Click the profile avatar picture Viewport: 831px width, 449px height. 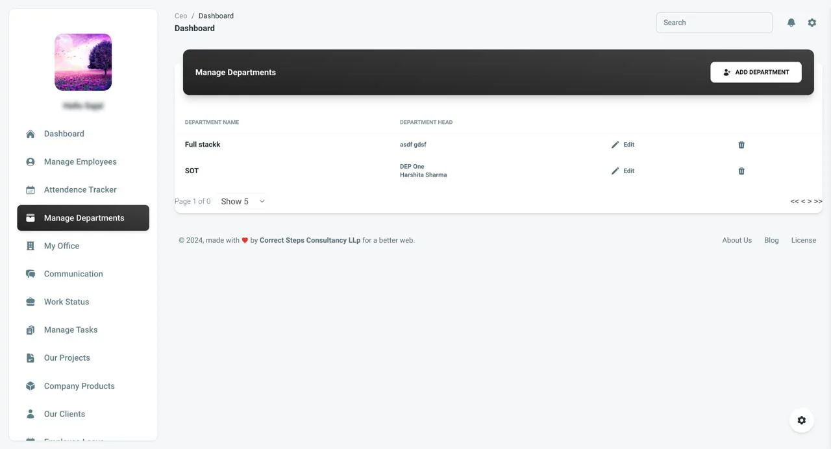pos(83,62)
